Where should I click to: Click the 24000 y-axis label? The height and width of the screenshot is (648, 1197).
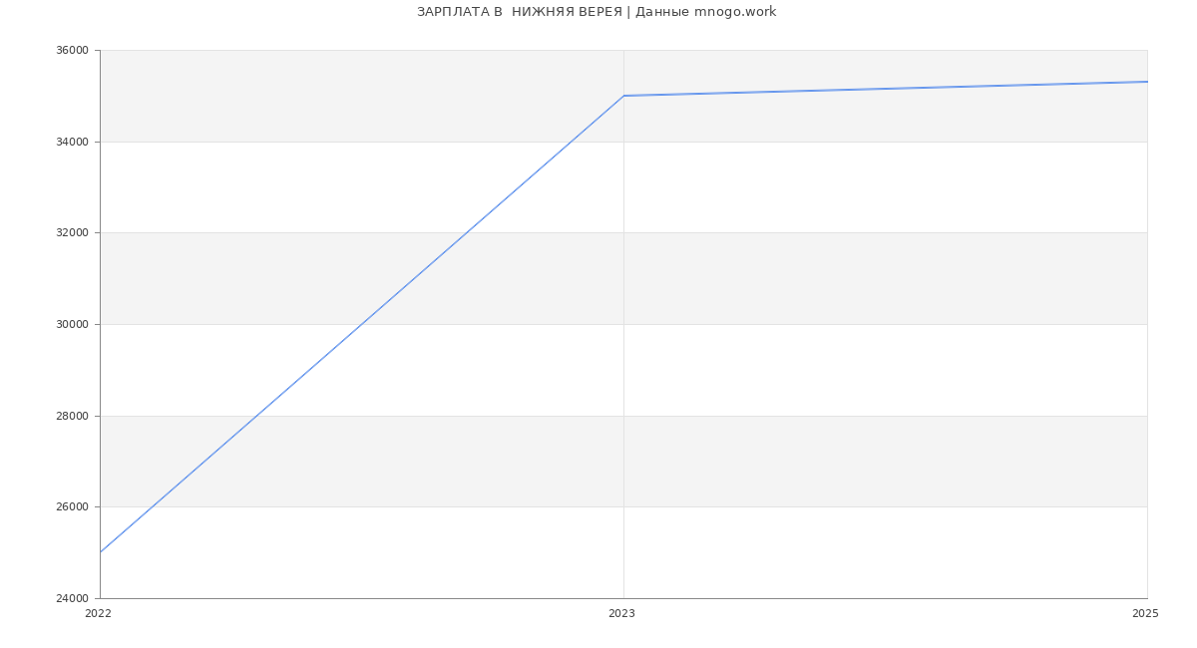pyautogui.click(x=73, y=599)
